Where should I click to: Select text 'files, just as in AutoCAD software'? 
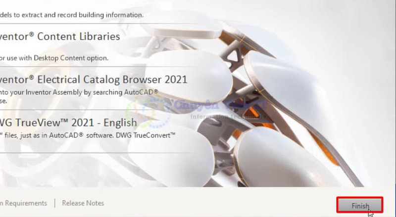tap(59, 135)
